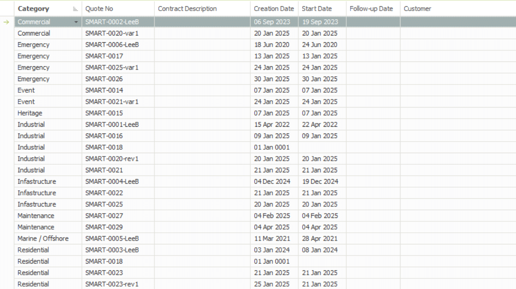The width and height of the screenshot is (516, 289).
Task: Sort by Creation Date column header
Action: click(274, 9)
